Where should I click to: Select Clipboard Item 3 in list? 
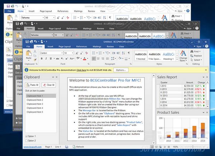(x=41, y=104)
